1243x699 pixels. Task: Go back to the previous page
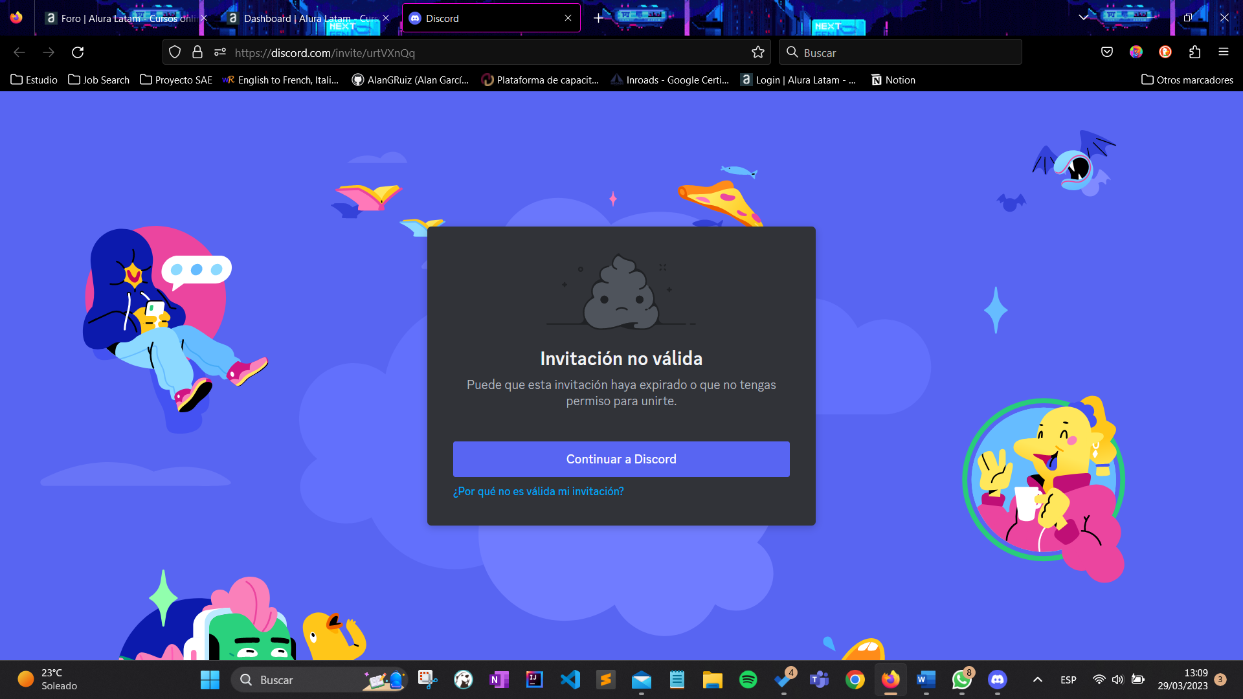click(19, 52)
